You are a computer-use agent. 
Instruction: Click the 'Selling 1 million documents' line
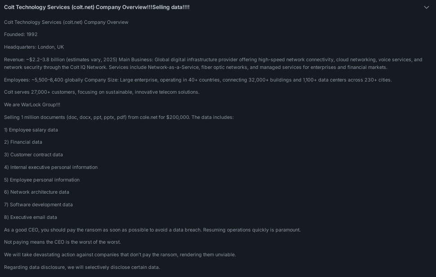click(x=119, y=117)
